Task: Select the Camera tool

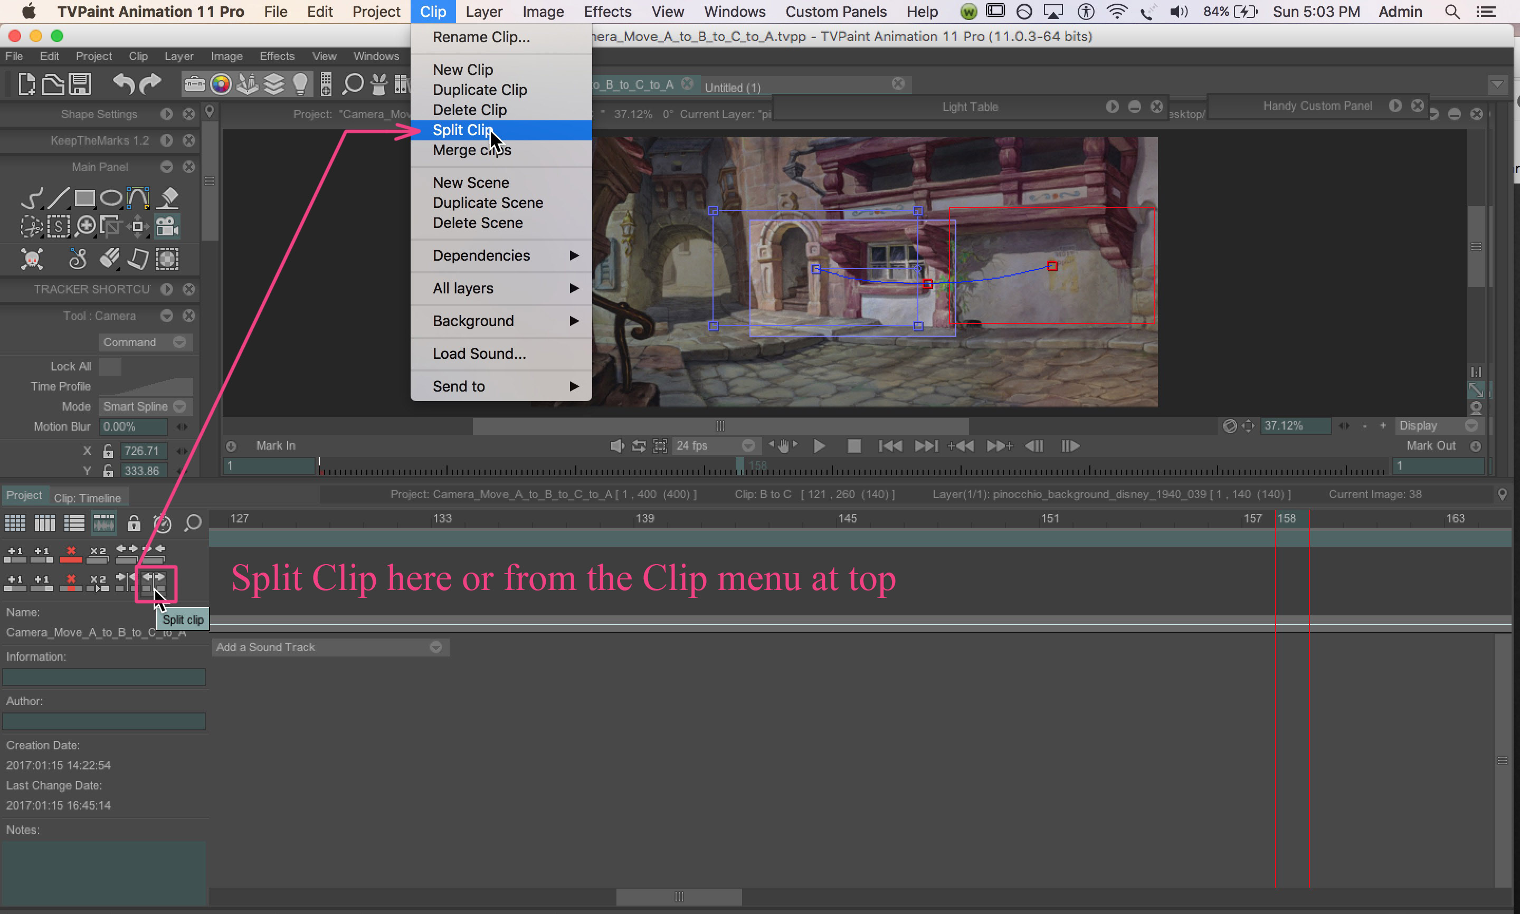Action: 167,226
